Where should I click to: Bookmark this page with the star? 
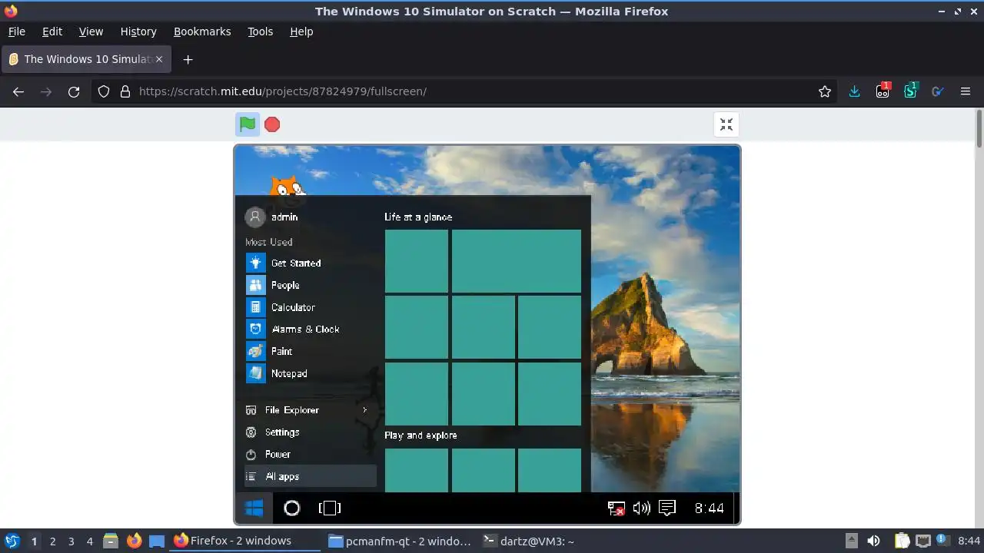[825, 91]
